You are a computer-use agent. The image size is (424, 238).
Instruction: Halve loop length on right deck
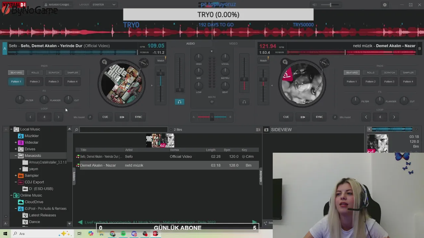(x=366, y=117)
